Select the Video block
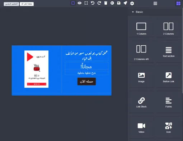This screenshot has width=183, height=141. pyautogui.click(x=141, y=128)
